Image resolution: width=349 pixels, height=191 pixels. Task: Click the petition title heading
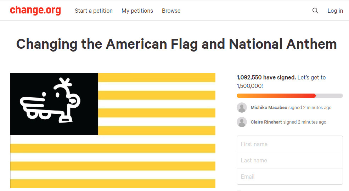(176, 44)
